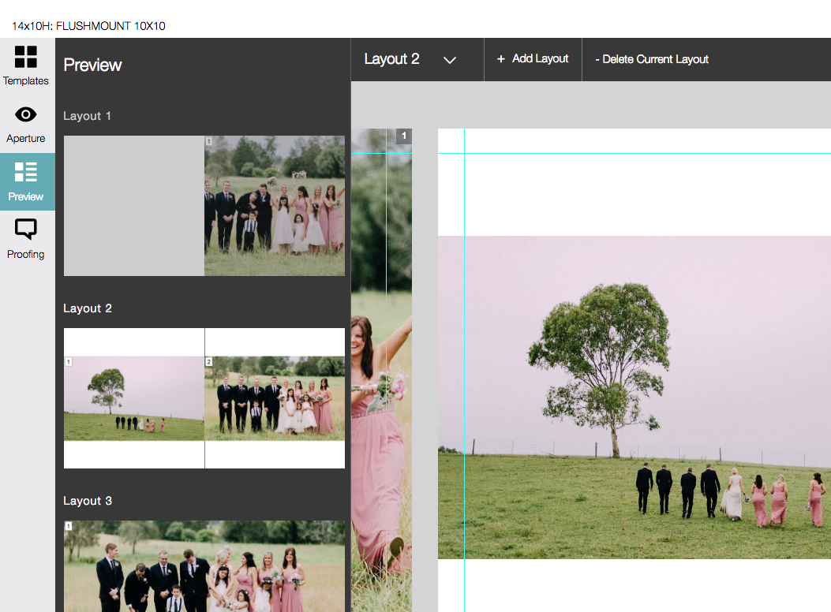This screenshot has width=831, height=612.
Task: Click the Aperture eye icon
Action: click(x=26, y=115)
